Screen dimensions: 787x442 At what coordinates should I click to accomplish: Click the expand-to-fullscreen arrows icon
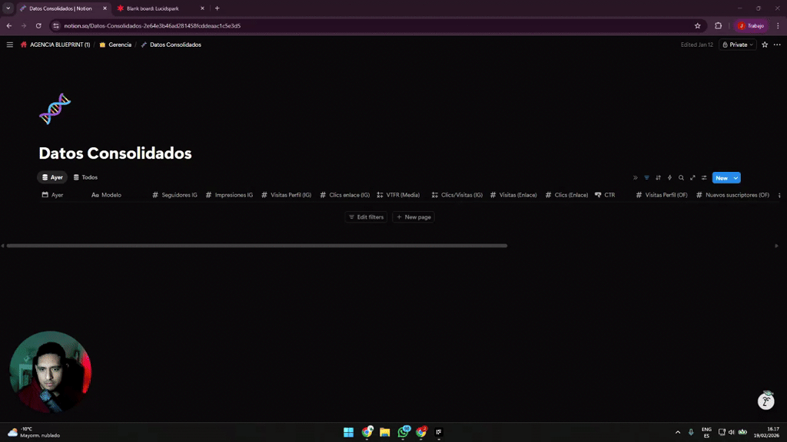(x=692, y=177)
